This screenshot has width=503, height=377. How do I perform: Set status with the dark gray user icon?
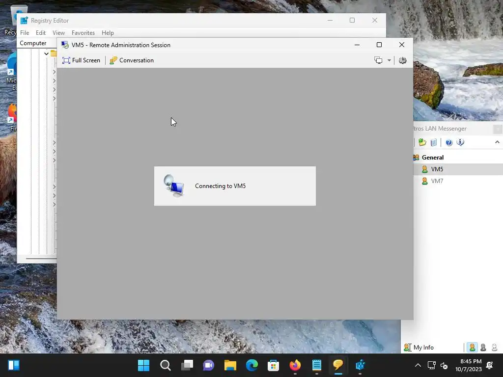483,348
